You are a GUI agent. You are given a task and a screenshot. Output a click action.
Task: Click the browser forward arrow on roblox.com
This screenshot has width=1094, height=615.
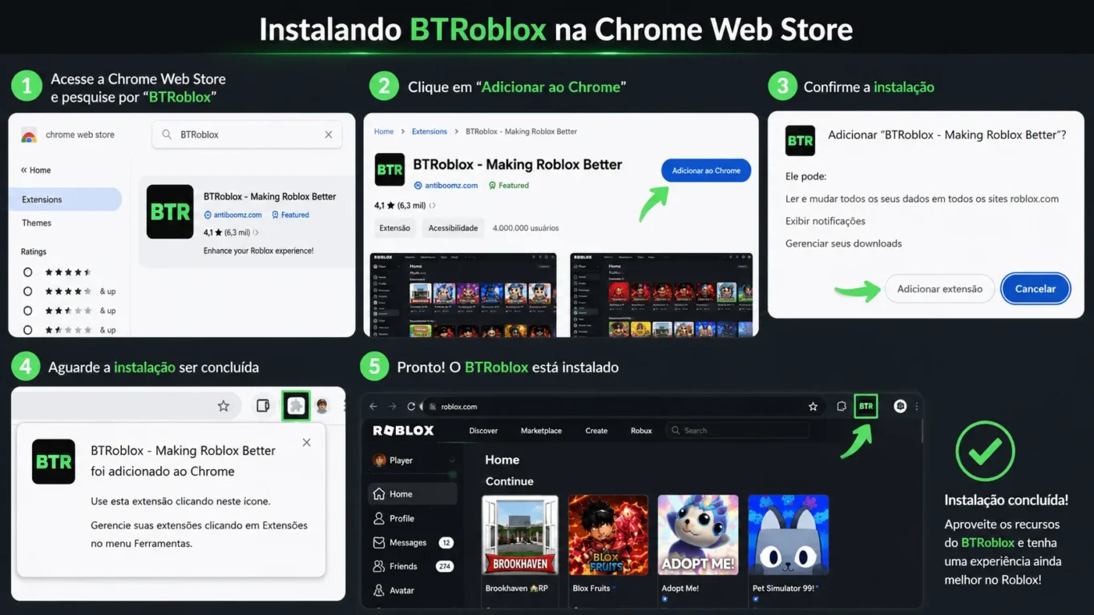coord(392,407)
